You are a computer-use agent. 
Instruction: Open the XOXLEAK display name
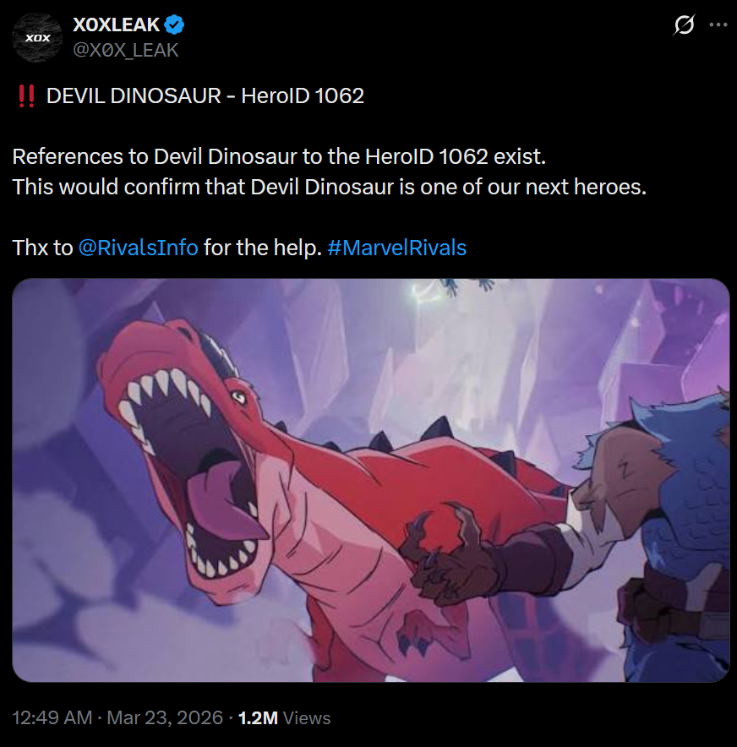point(117,25)
